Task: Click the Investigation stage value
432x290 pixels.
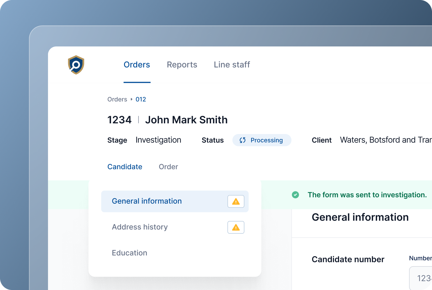Action: coord(158,140)
